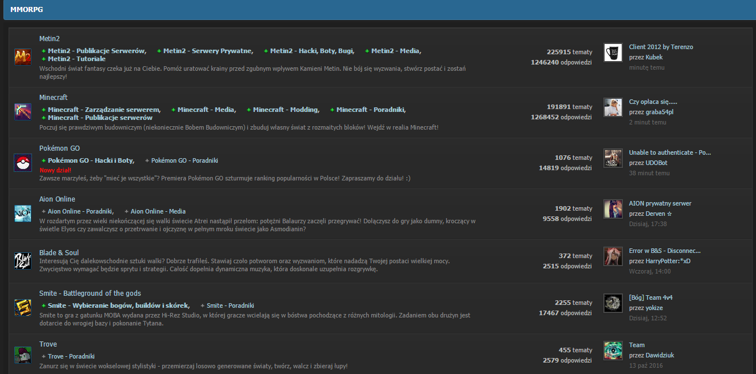Image resolution: width=756 pixels, height=374 pixels.
Task: Go to Minecraft - Zarządzanie serwerem subforum
Action: [105, 110]
